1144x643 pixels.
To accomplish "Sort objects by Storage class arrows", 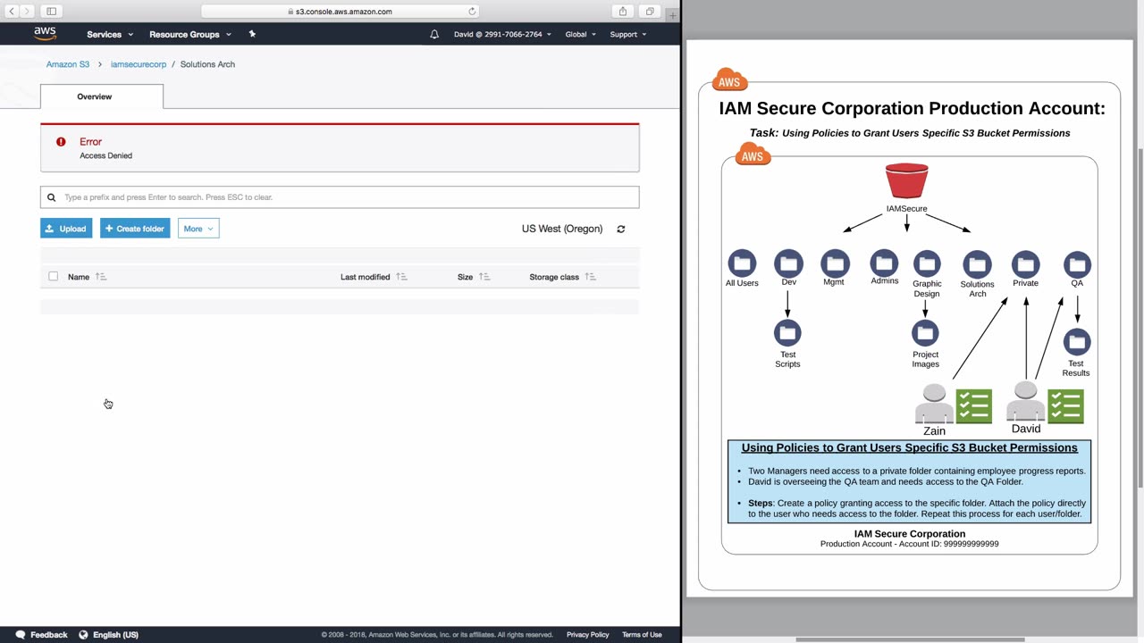I will point(590,277).
